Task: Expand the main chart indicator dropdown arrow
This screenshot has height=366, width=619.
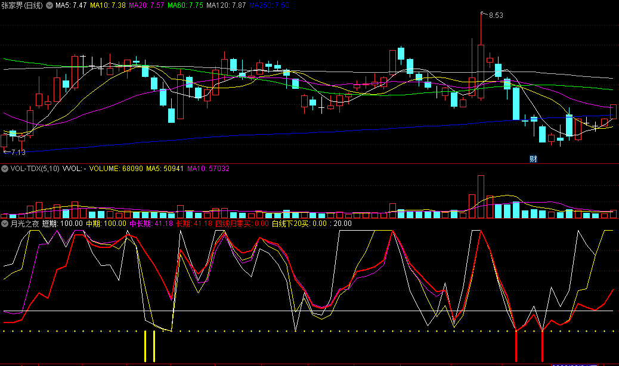Action: (x=49, y=5)
